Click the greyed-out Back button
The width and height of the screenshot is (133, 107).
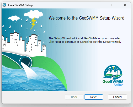74,97
